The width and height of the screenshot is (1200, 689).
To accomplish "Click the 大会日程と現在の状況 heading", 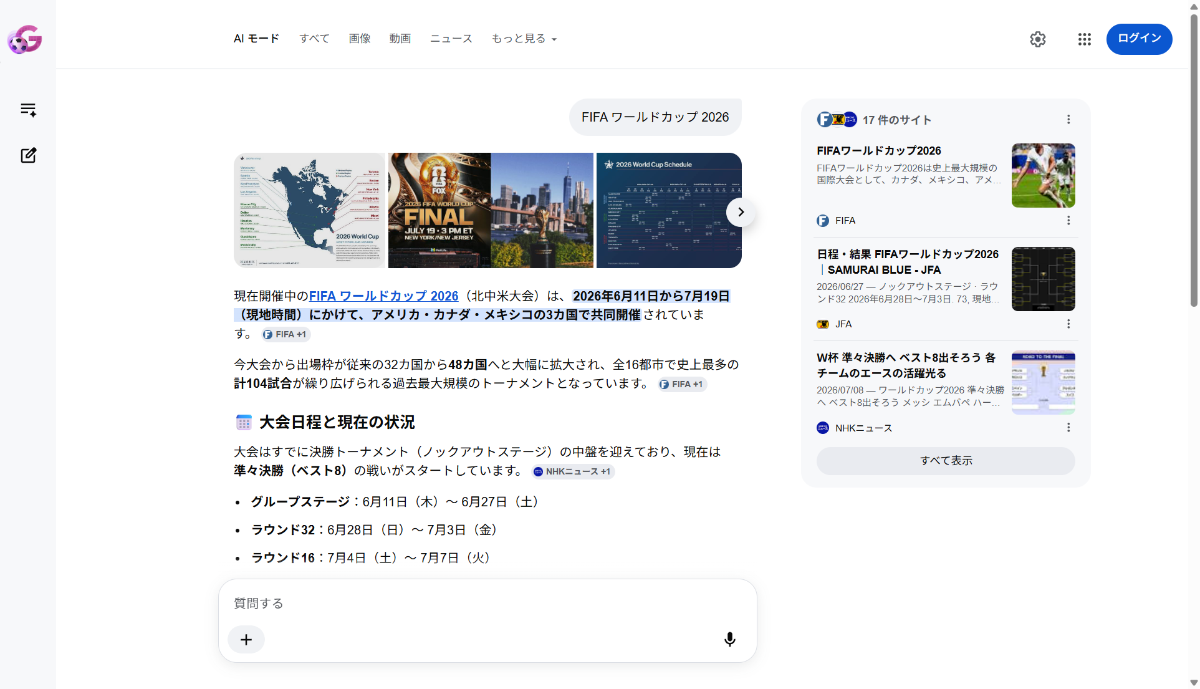I will (337, 422).
